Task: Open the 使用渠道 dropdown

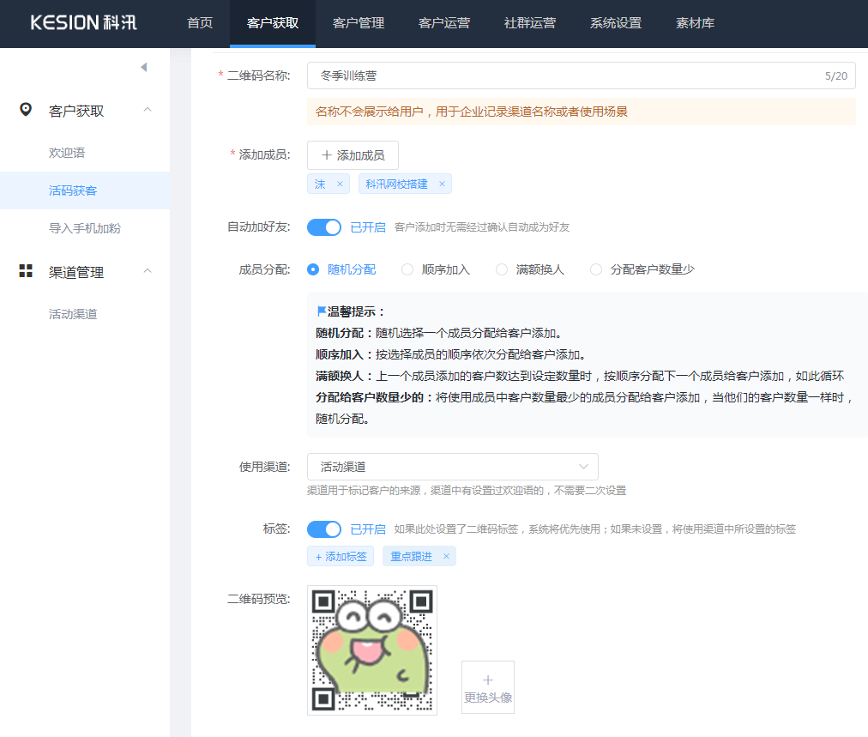Action: [x=453, y=467]
